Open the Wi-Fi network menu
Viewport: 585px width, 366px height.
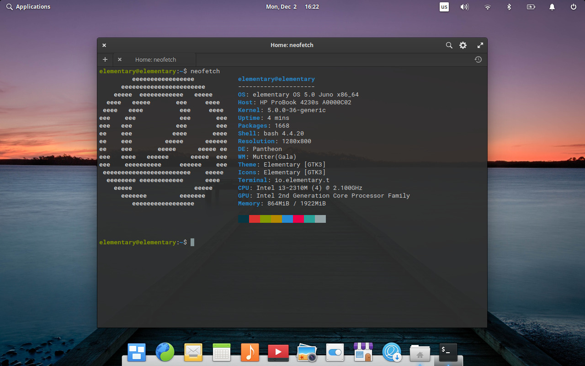point(487,7)
